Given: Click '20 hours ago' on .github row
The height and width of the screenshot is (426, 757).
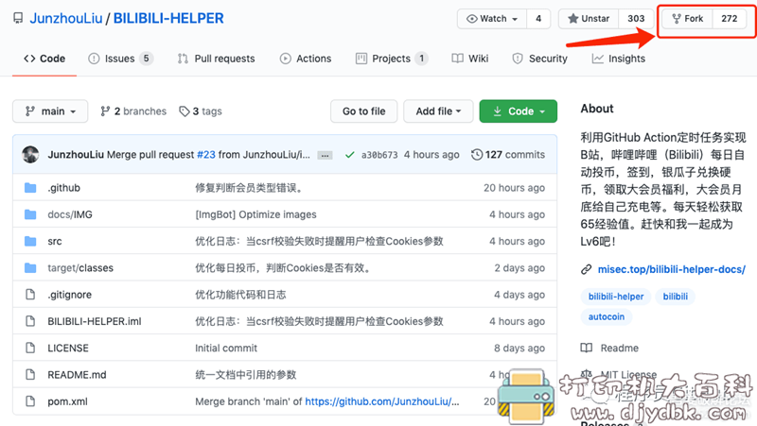Looking at the screenshot, I should point(514,188).
